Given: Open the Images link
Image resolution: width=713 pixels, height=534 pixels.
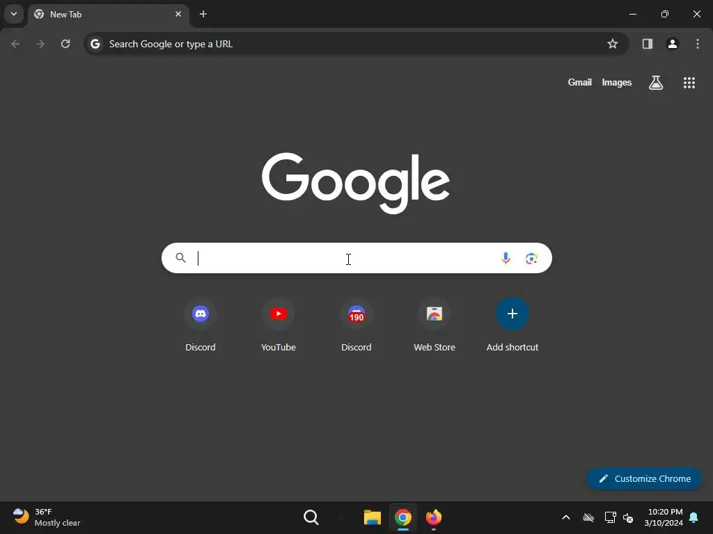Looking at the screenshot, I should coord(617,83).
